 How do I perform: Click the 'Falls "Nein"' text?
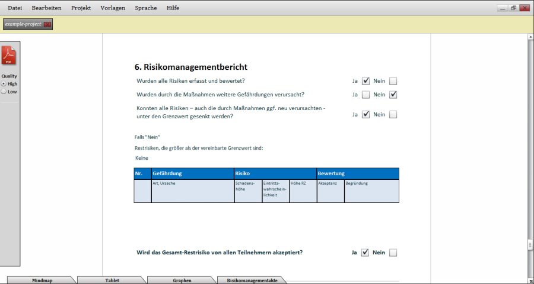pyautogui.click(x=147, y=137)
